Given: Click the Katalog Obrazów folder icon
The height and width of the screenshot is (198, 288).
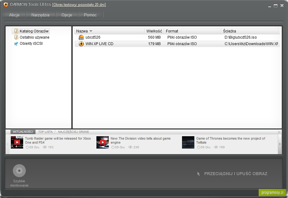Looking at the screenshot, I should (x=16, y=31).
